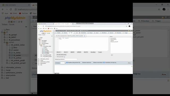
Task: Open the Maps bookmark
Action: [x=56, y=29]
